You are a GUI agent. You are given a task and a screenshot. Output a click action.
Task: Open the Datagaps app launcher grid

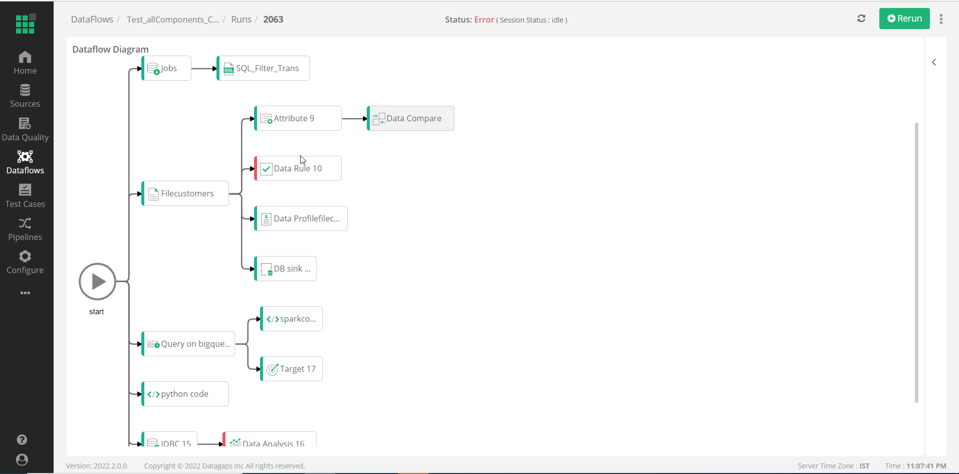tap(25, 24)
